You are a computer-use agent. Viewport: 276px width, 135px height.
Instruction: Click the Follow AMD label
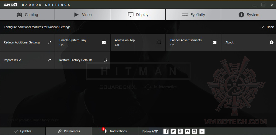pos(150,131)
